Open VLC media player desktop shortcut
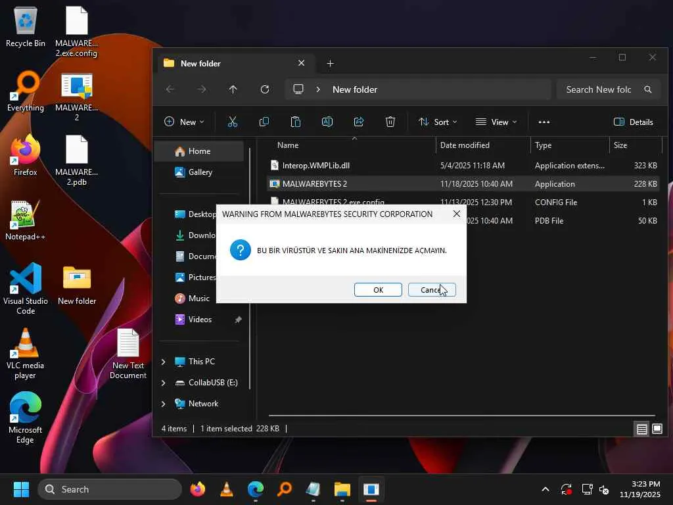The height and width of the screenshot is (505, 673). click(x=26, y=354)
